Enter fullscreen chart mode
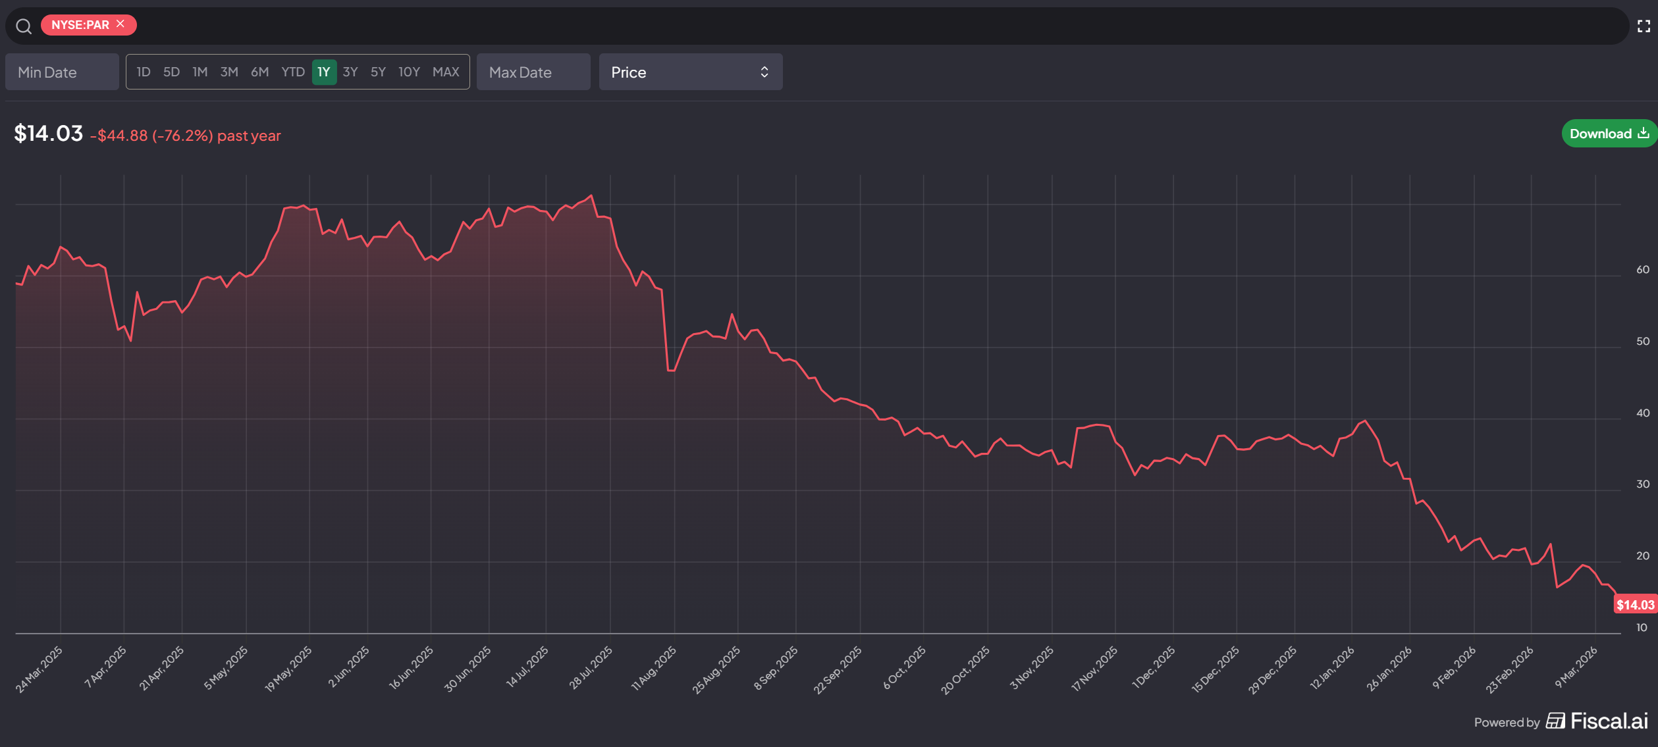The height and width of the screenshot is (747, 1658). [x=1644, y=26]
